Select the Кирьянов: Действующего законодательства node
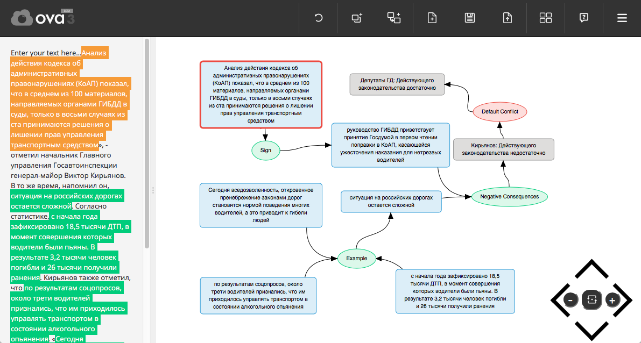Image resolution: width=641 pixels, height=343 pixels. tap(504, 149)
